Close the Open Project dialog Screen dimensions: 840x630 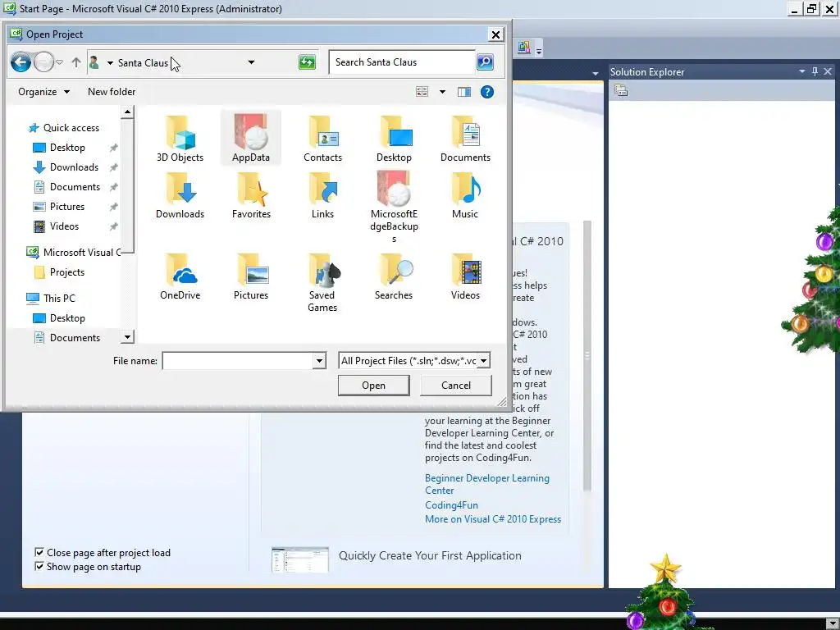pyautogui.click(x=495, y=34)
